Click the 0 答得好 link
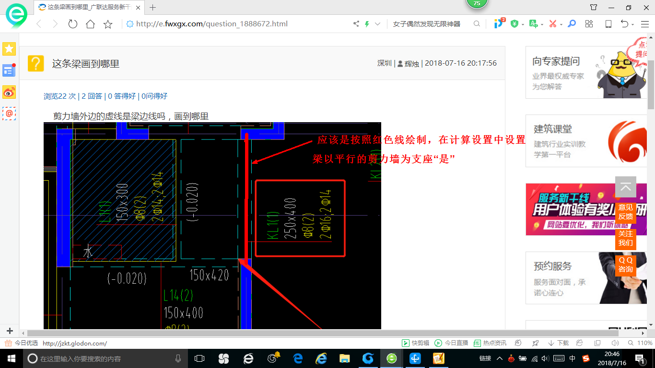The image size is (655, 368). (x=122, y=96)
